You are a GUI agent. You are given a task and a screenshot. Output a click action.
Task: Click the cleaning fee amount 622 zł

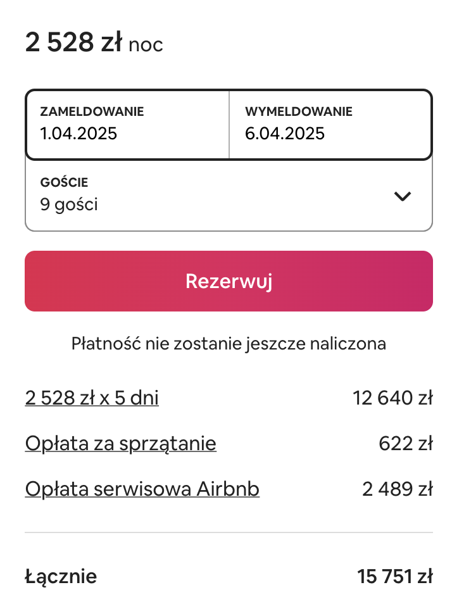[x=406, y=443]
